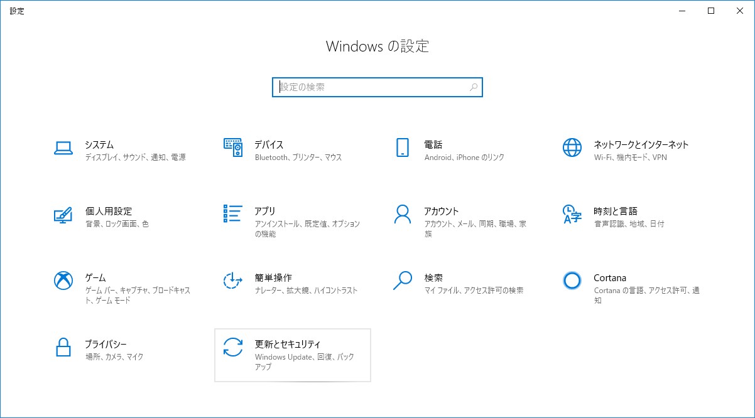Screen dimensions: 755x418
Task: Click 音声認識、地域、日付 description
Action: (x=629, y=224)
